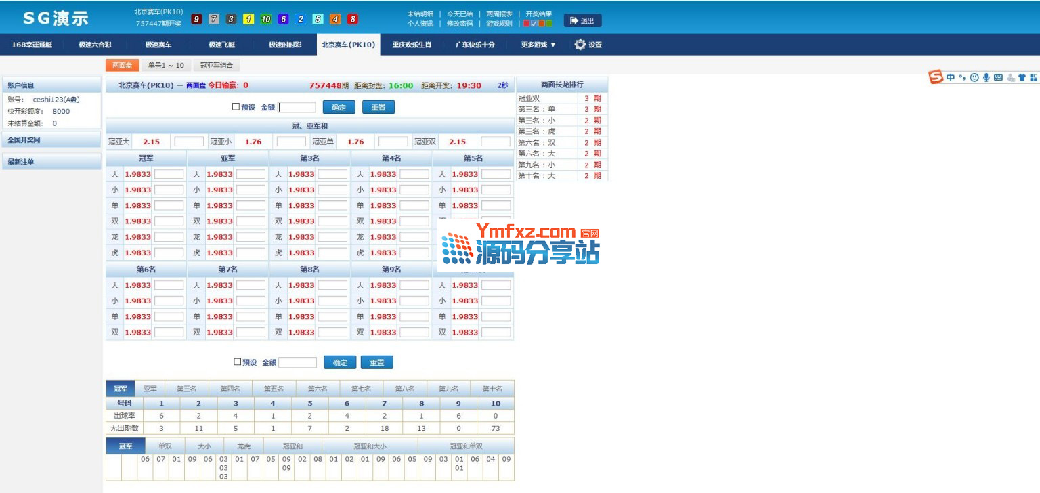Viewport: 1040px width, 493px height.
Task: Open the 极速赛车 game tab
Action: (158, 45)
